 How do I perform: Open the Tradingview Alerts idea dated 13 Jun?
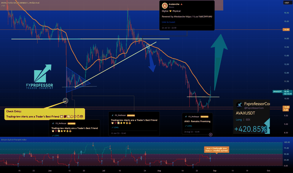tap(134, 120)
